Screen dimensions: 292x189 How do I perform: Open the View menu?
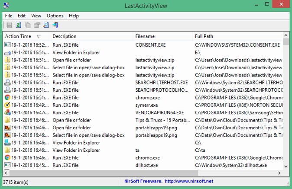(x=36, y=16)
